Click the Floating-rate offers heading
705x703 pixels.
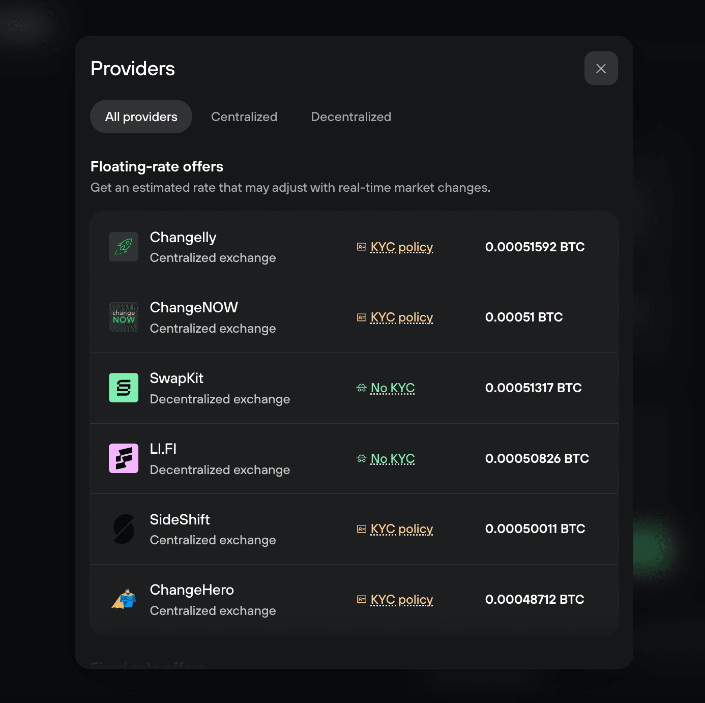(x=157, y=166)
